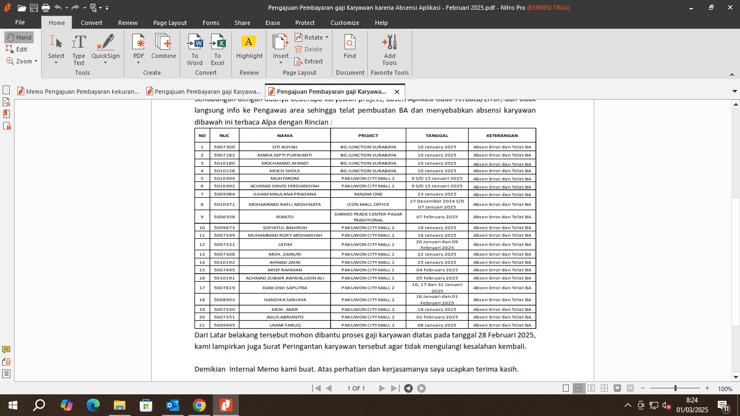Image resolution: width=740 pixels, height=416 pixels.
Task: Open the Forms ribbon tab
Action: click(211, 23)
